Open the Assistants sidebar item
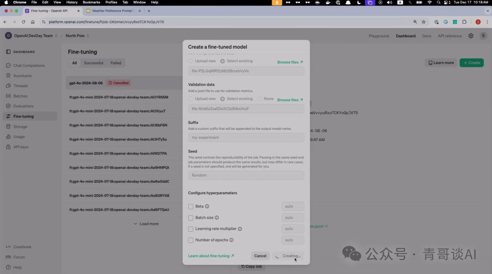Viewport: 492px width, 274px height. 22,76
